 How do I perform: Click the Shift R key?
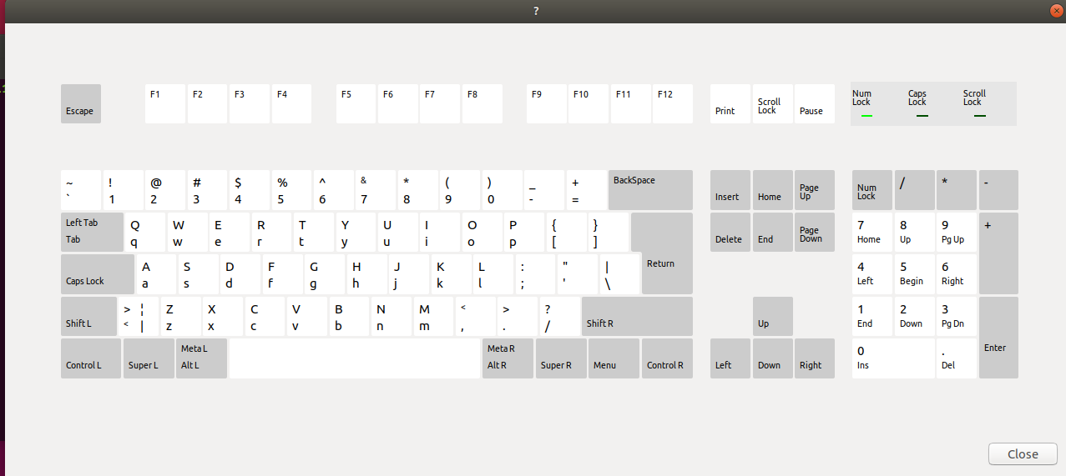coord(637,316)
